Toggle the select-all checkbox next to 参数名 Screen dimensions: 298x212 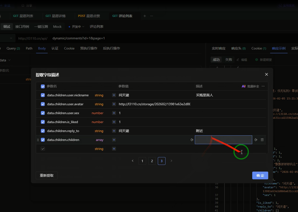click(x=43, y=86)
